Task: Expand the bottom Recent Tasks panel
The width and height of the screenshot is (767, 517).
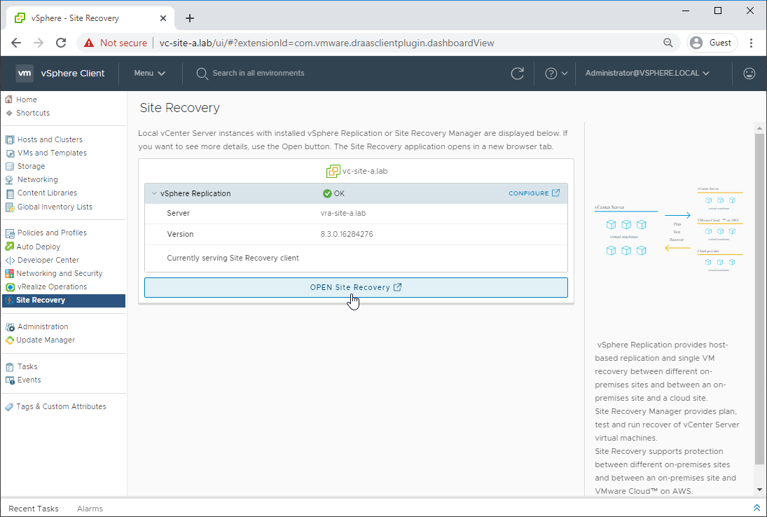Action: (x=756, y=508)
